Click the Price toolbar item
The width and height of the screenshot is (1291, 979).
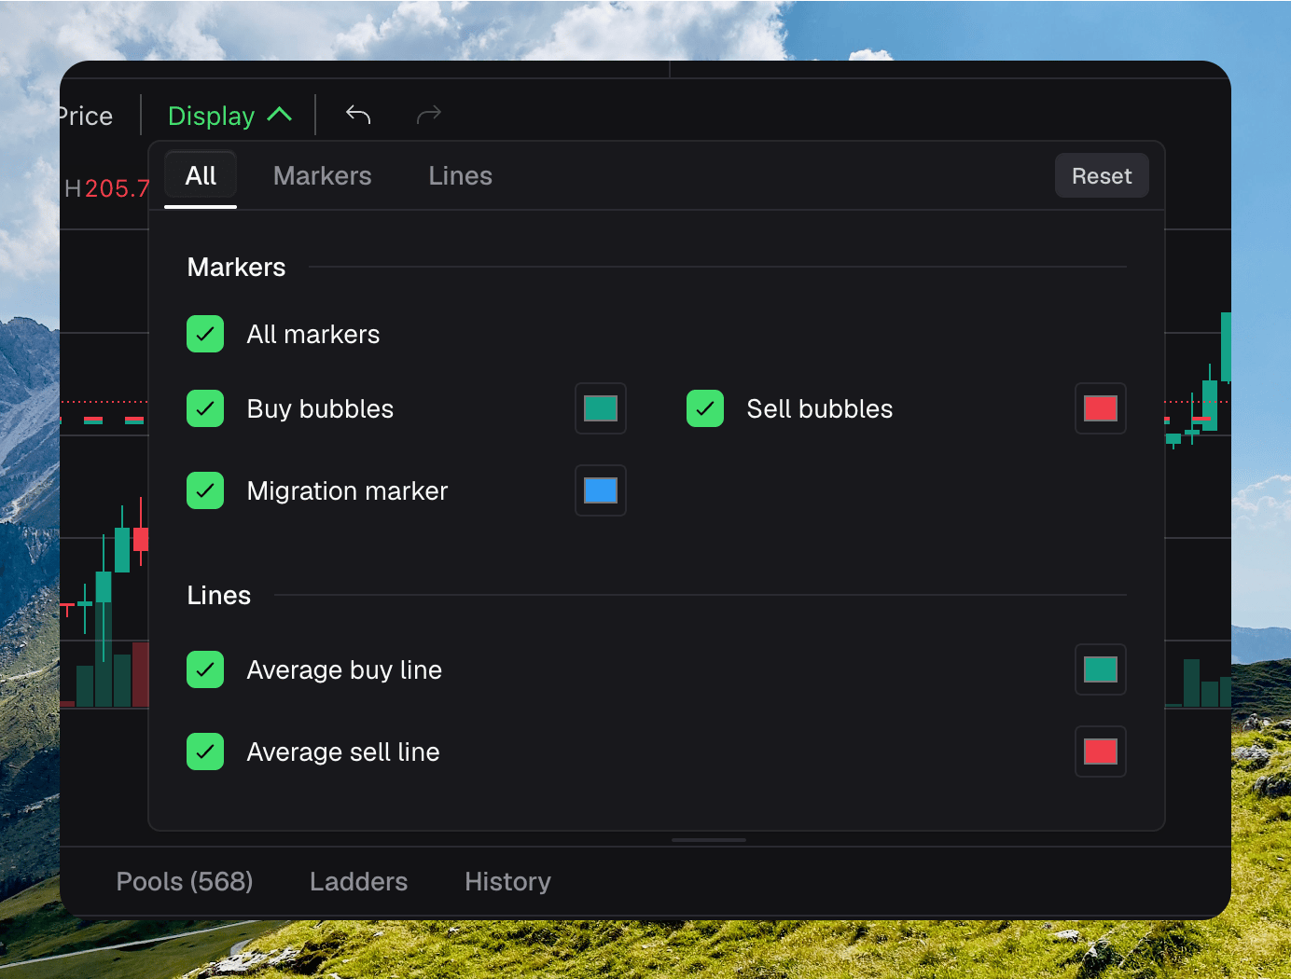(x=86, y=116)
